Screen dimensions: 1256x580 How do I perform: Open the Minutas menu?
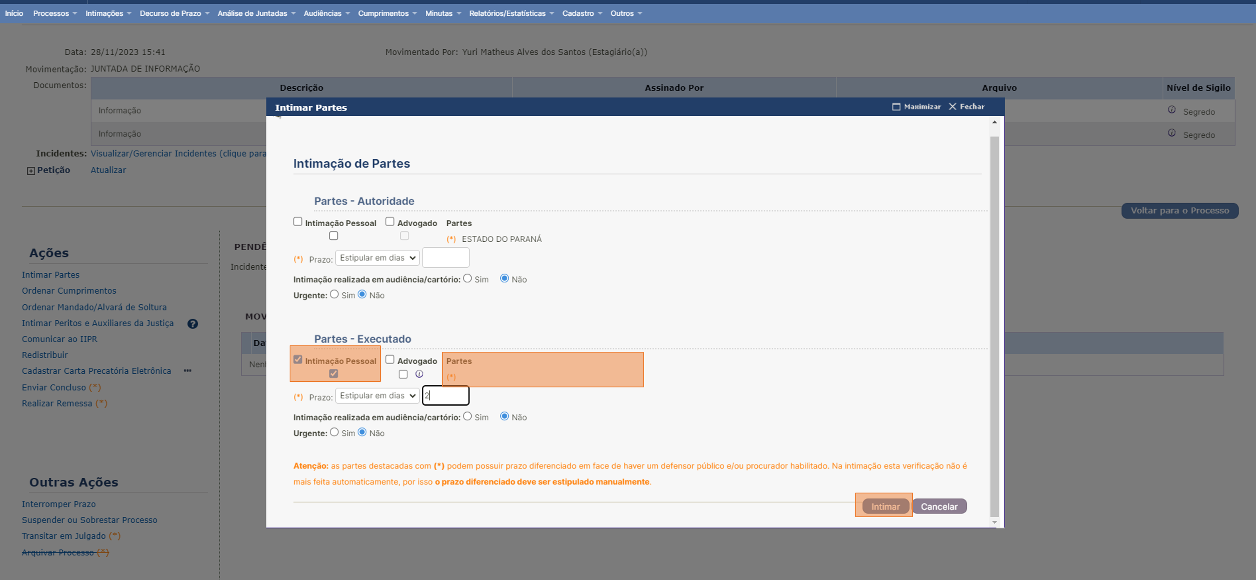[x=443, y=13]
